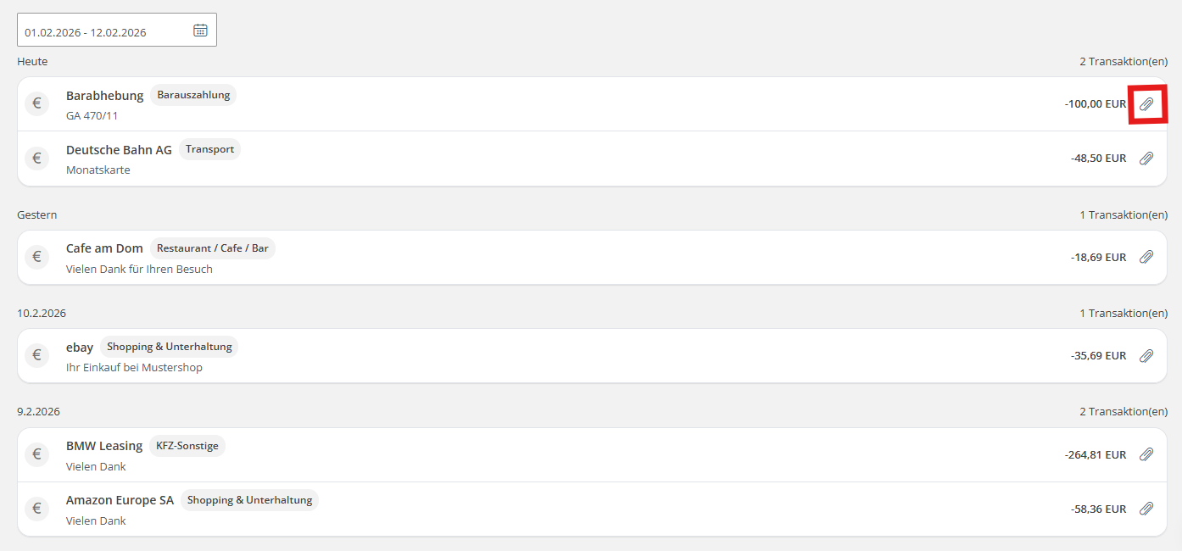Viewport: 1182px width, 551px height.
Task: Click the KFZ-Sonstige category tag
Action: tap(187, 446)
